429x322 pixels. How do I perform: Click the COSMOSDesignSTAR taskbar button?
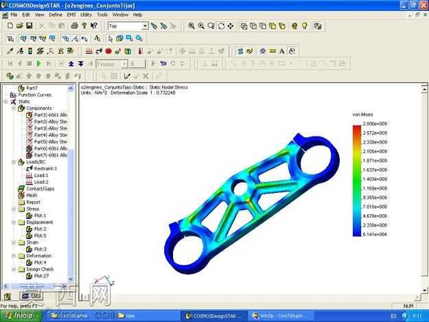[x=214, y=316]
